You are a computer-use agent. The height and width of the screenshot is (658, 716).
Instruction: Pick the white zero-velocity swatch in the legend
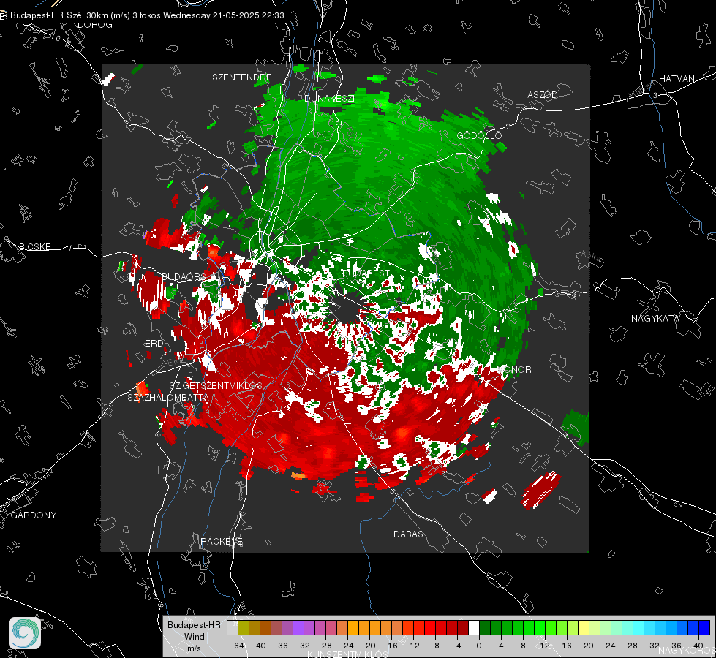(x=473, y=628)
